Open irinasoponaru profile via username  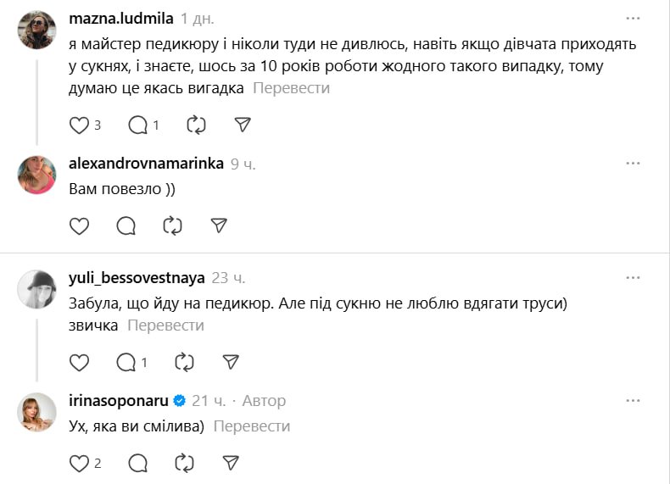pyautogui.click(x=118, y=400)
